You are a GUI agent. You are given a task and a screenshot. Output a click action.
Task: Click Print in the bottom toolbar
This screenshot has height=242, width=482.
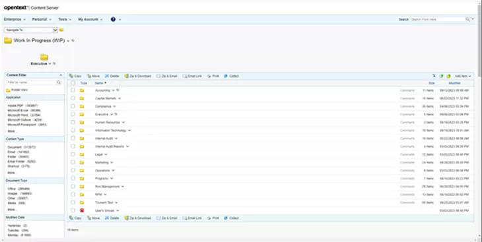point(213,218)
